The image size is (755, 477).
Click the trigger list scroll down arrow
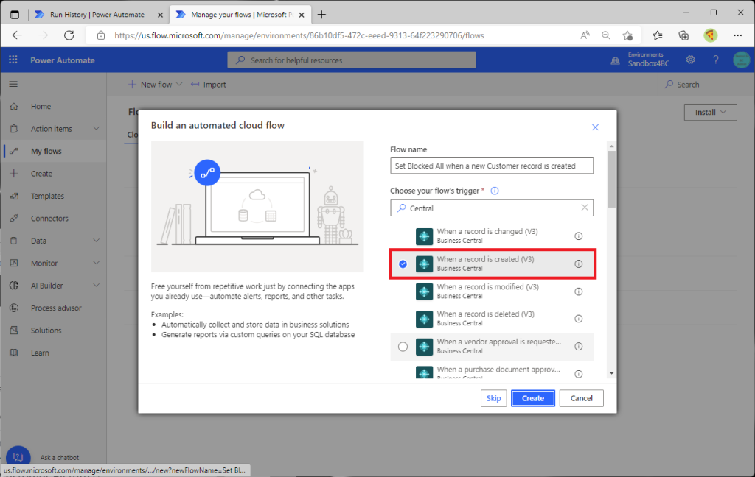pyautogui.click(x=611, y=373)
